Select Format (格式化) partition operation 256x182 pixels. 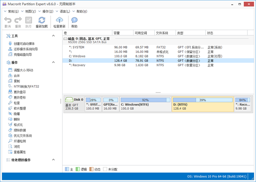coord(16,125)
